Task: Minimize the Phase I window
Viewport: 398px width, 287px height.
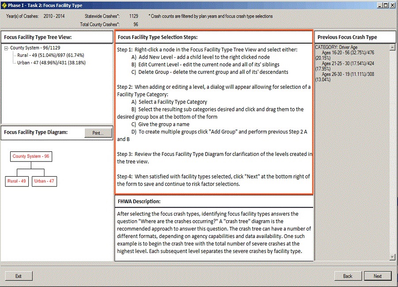Action: point(380,5)
